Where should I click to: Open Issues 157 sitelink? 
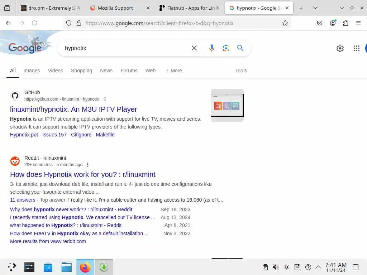tap(54, 135)
